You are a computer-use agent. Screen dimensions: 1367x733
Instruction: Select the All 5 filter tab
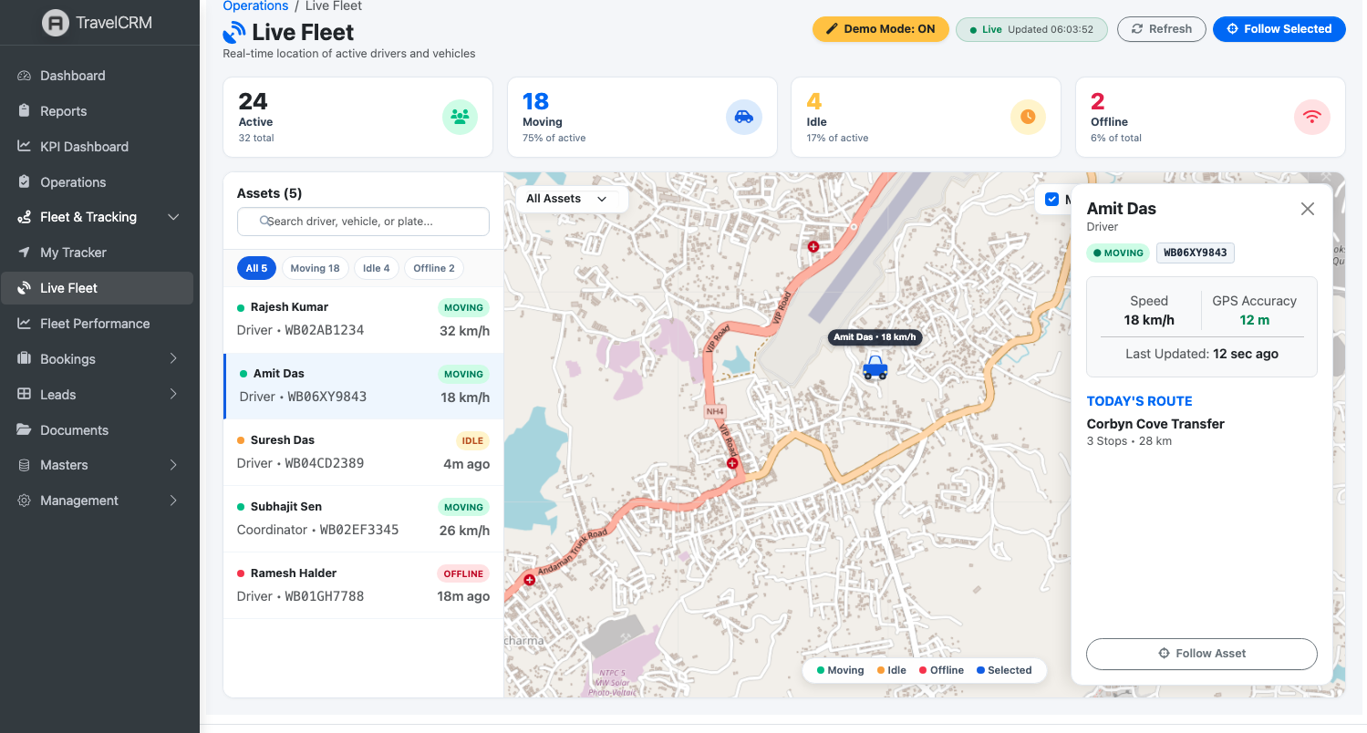coord(256,268)
